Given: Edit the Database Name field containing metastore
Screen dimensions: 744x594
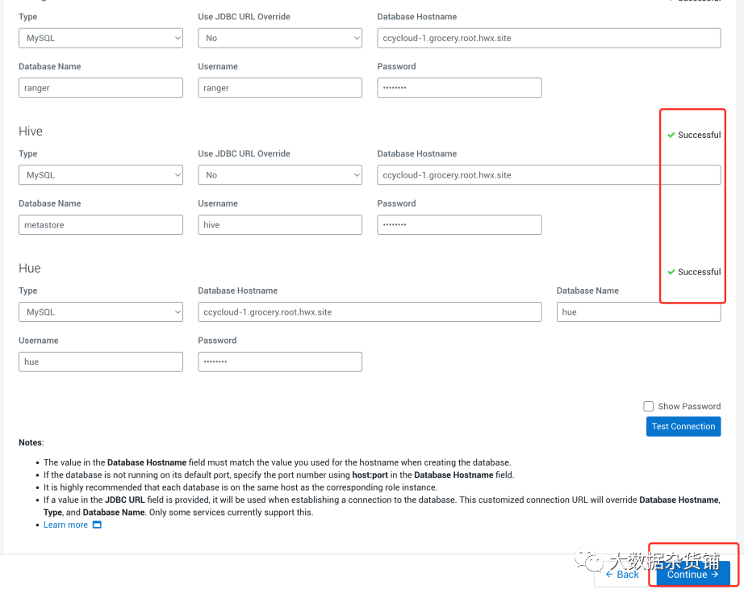Looking at the screenshot, I should 101,225.
